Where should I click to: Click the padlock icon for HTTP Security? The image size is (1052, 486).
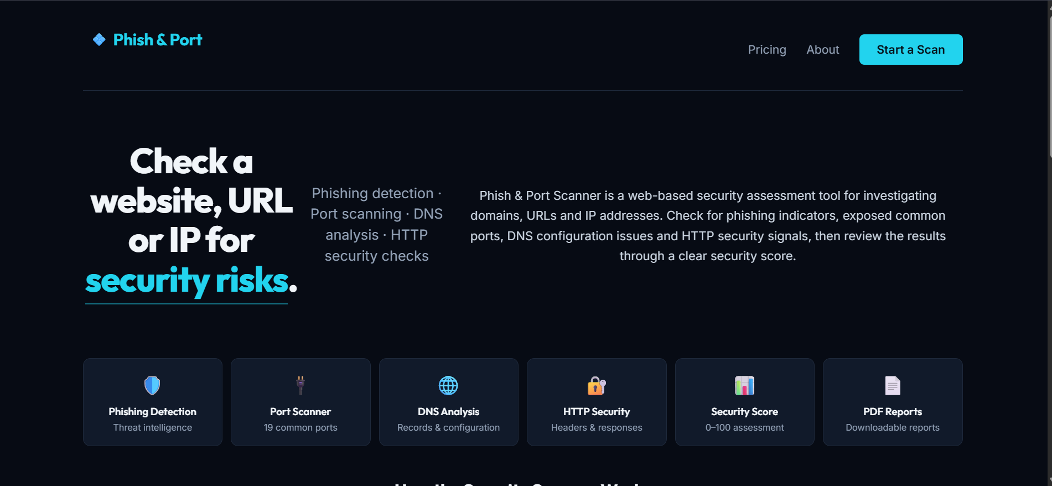point(597,385)
